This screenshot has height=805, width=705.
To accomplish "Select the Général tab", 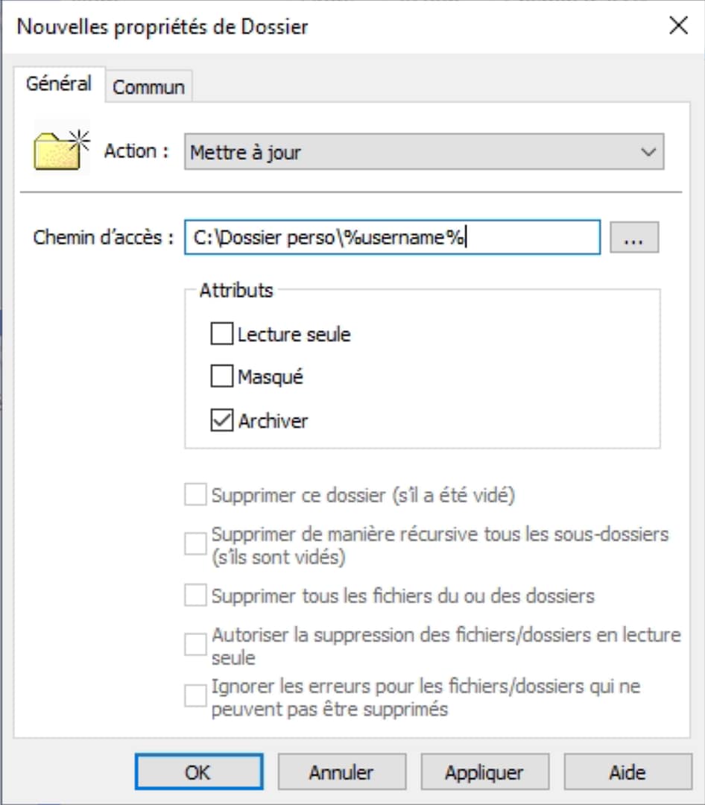I will pyautogui.click(x=58, y=83).
